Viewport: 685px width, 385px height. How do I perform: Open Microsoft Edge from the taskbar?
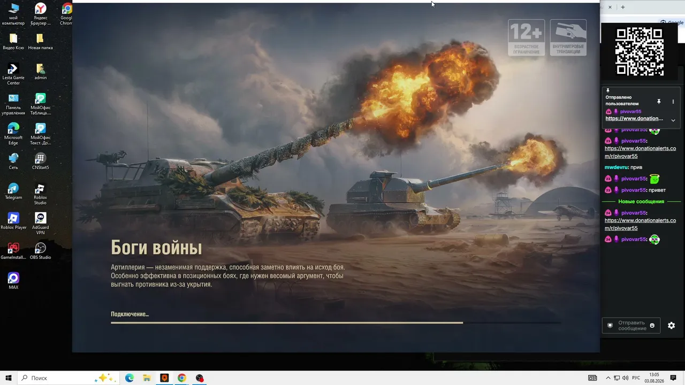pos(130,378)
